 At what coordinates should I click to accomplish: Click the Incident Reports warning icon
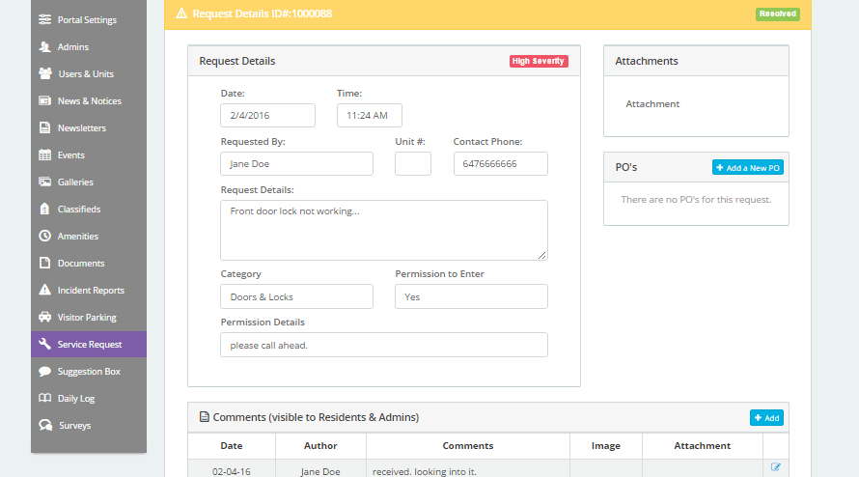[44, 291]
